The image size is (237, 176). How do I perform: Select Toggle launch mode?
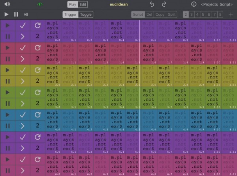86,15
